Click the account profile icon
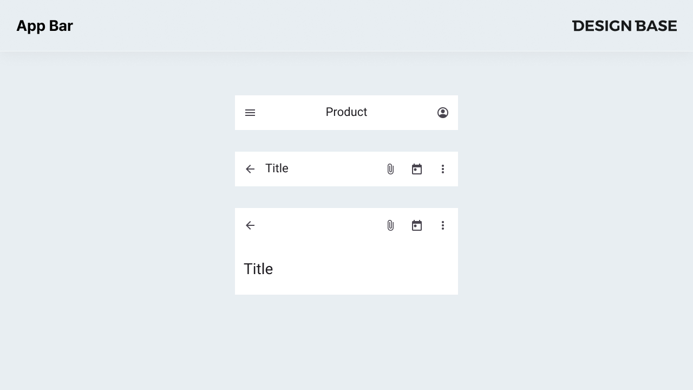693x390 pixels. click(443, 112)
